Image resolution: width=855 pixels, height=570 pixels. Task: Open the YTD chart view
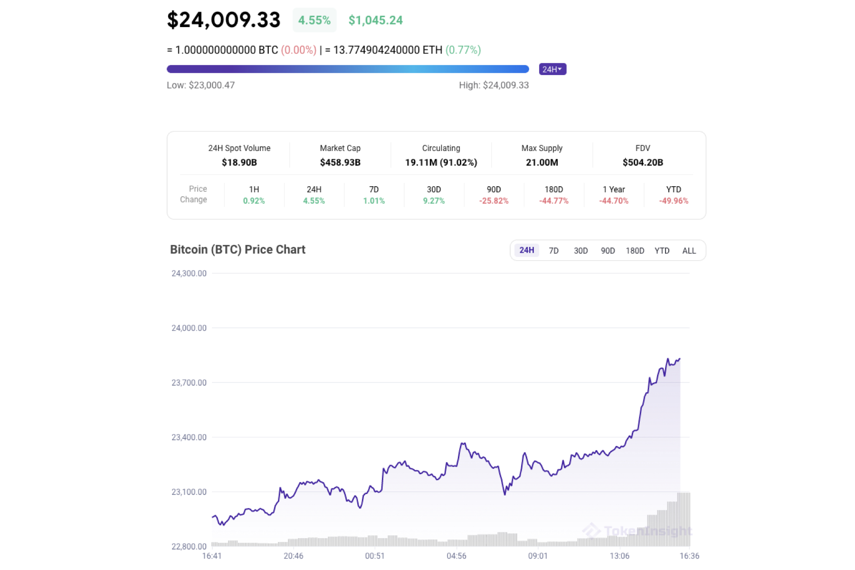(662, 250)
